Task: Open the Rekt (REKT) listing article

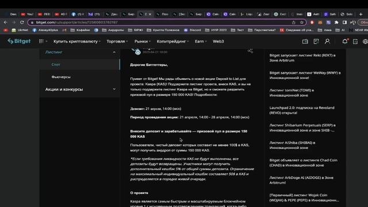Action: (x=302, y=57)
